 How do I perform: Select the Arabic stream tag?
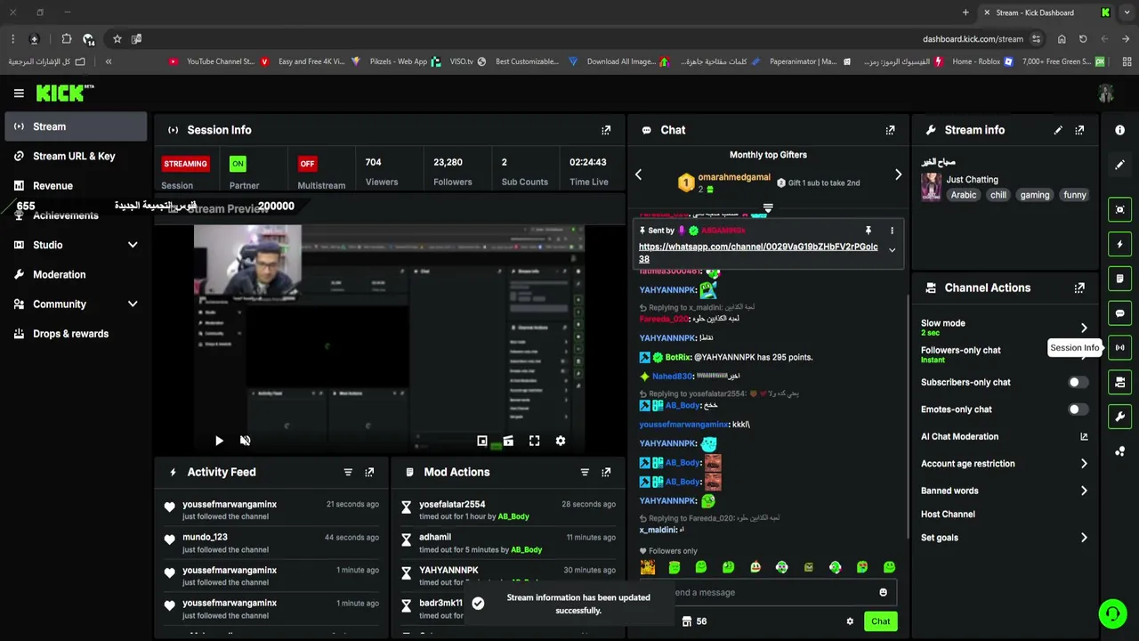coord(963,195)
